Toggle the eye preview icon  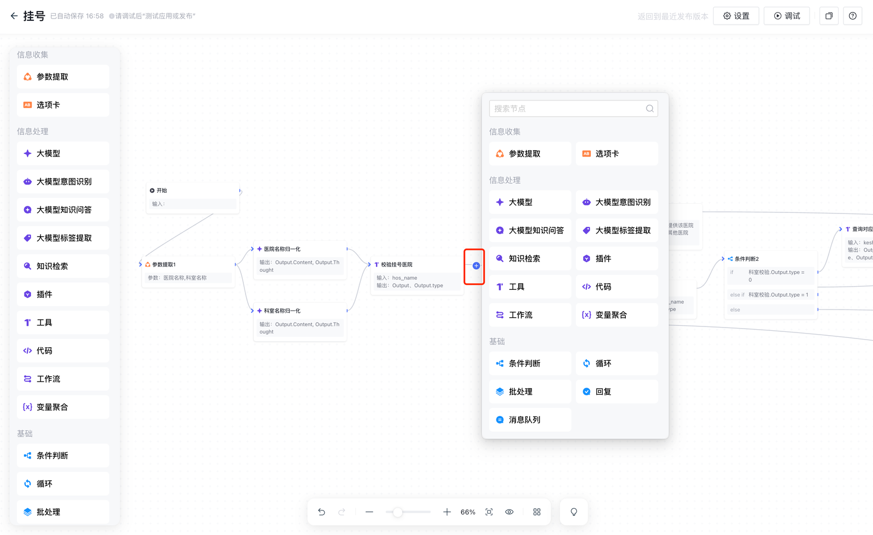click(509, 512)
